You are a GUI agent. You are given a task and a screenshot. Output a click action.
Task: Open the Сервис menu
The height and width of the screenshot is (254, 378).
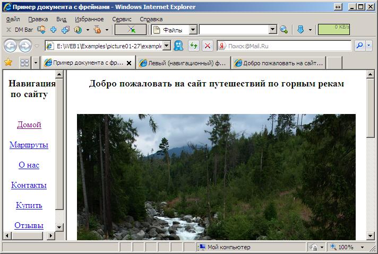122,19
